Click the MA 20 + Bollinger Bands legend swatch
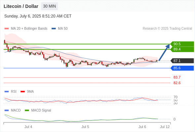The height and width of the screenshot is (132, 195). pos(7,29)
